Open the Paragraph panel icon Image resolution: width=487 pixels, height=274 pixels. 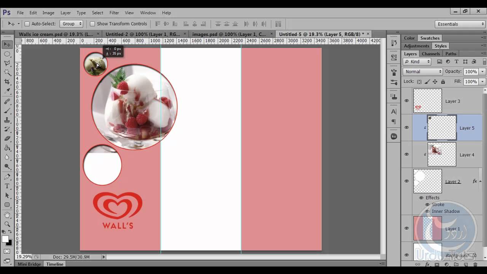394,122
